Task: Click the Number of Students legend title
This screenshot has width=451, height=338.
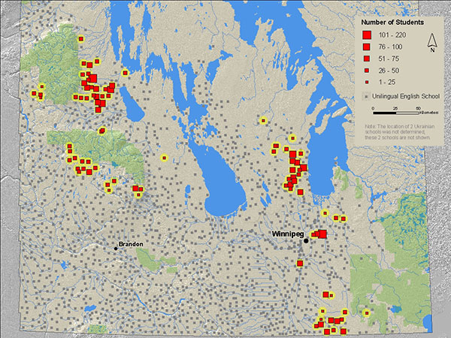Action: click(394, 22)
